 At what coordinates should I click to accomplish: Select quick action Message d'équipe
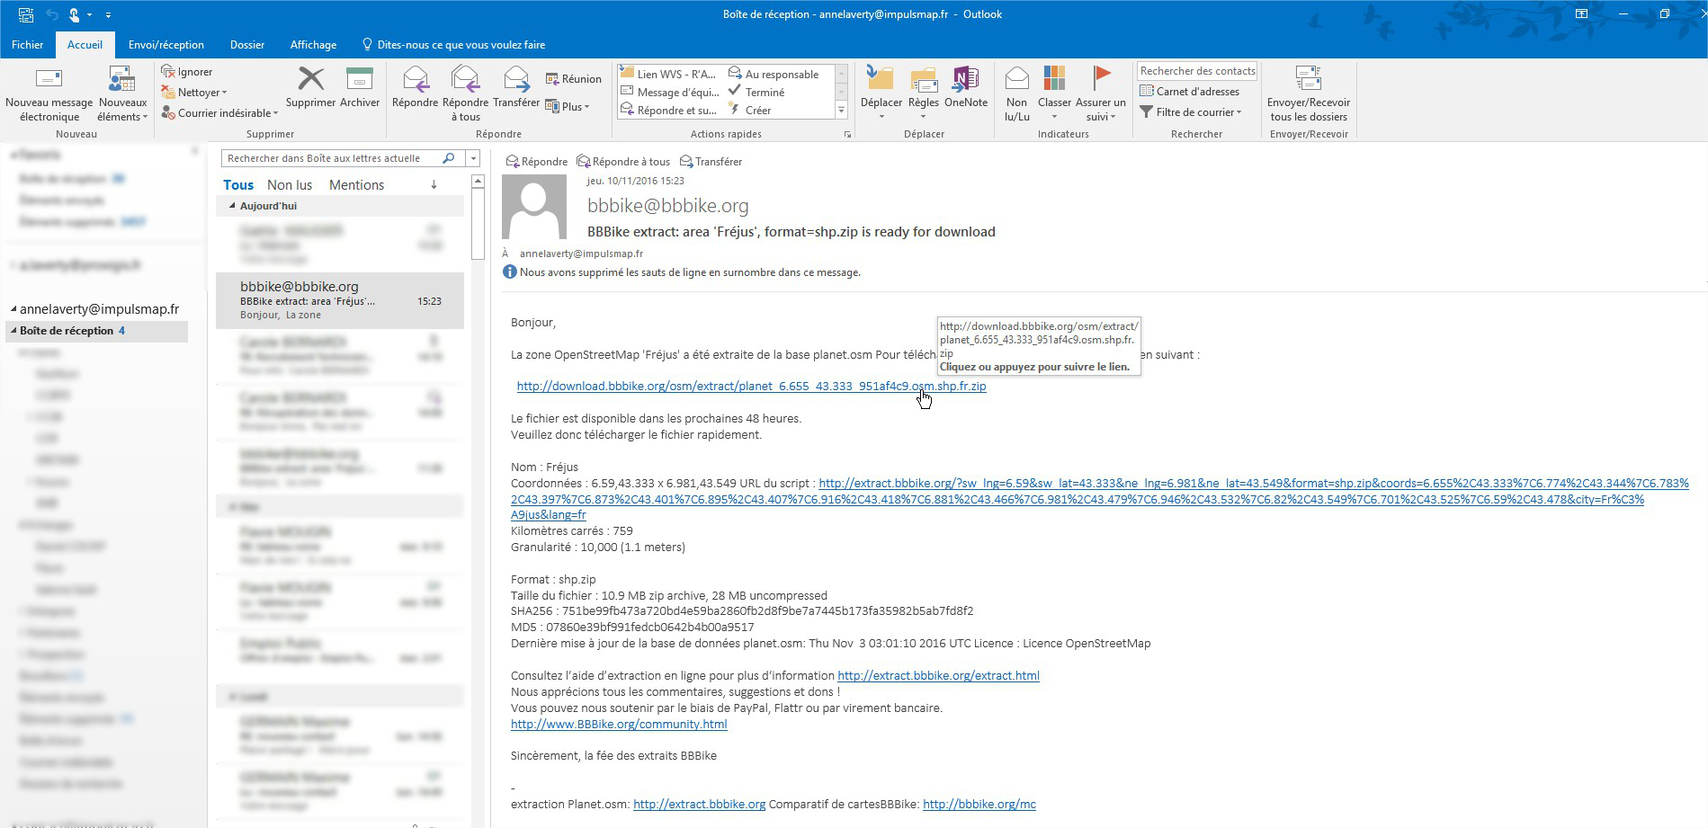(x=669, y=92)
